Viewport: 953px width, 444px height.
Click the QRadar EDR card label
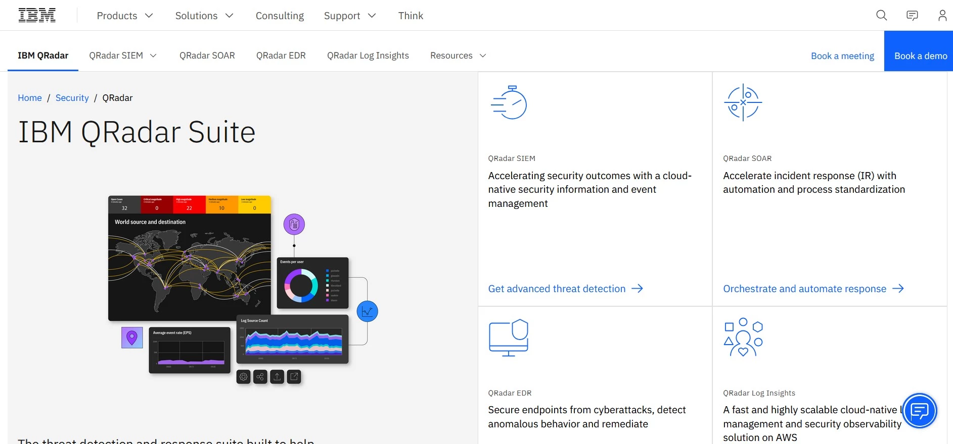click(510, 393)
